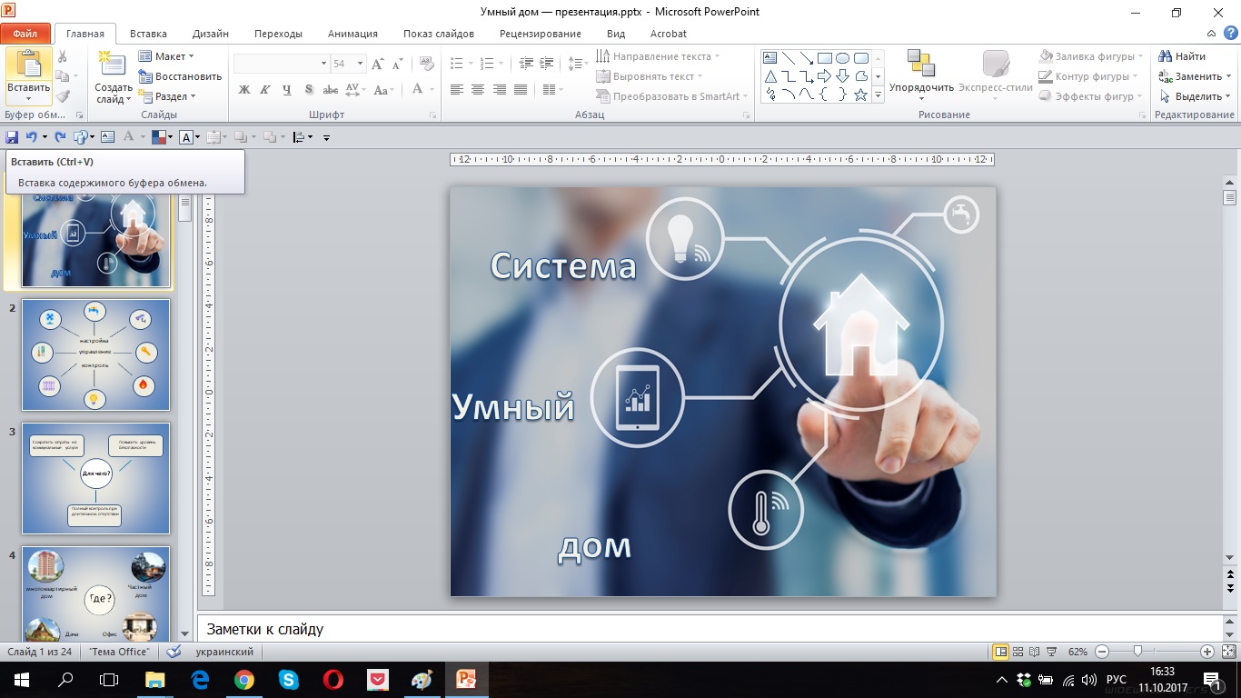The image size is (1241, 698).
Task: Open the Раздел section dropdown
Action: coord(167,96)
